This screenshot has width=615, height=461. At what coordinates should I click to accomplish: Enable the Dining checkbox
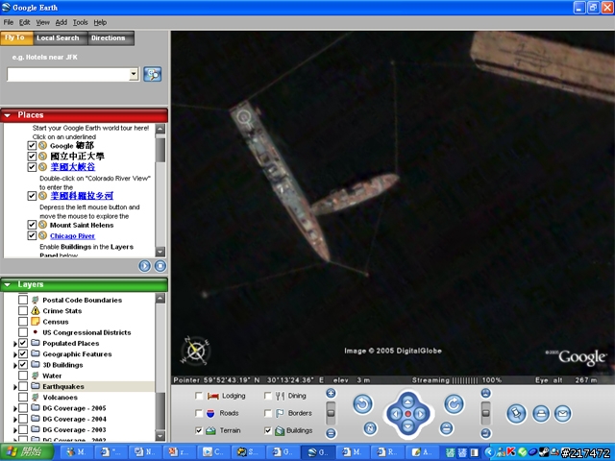click(267, 396)
